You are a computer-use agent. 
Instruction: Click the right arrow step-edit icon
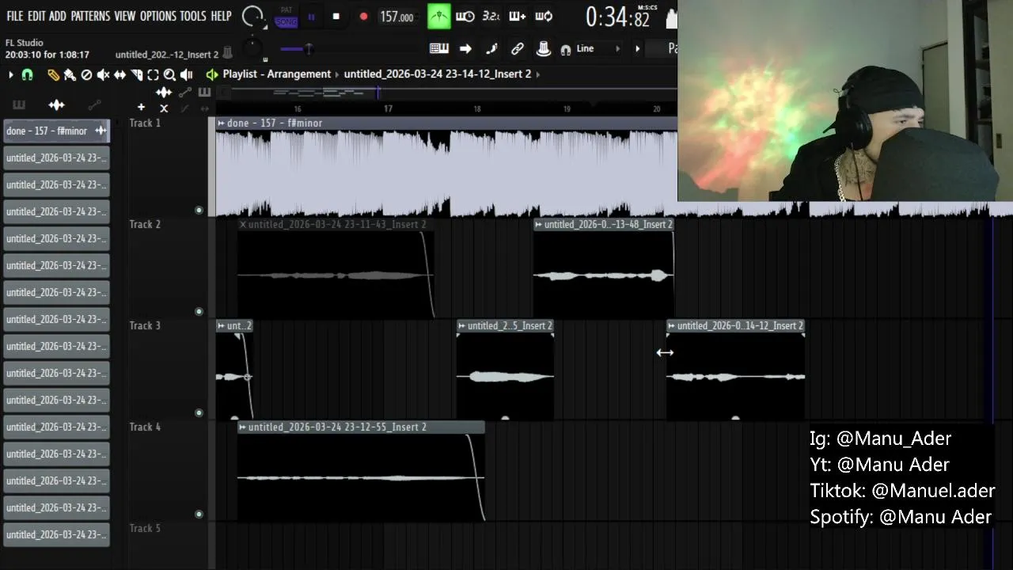[465, 49]
